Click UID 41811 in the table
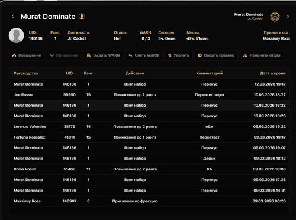This screenshot has height=220, width=296. [x=69, y=137]
